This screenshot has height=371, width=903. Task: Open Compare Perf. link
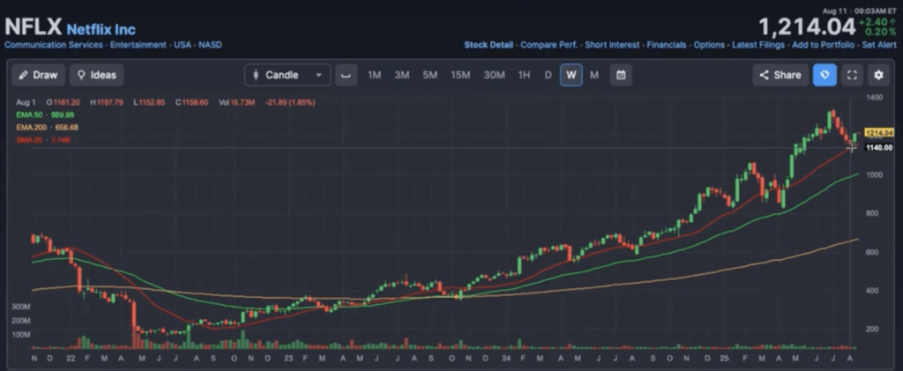549,45
